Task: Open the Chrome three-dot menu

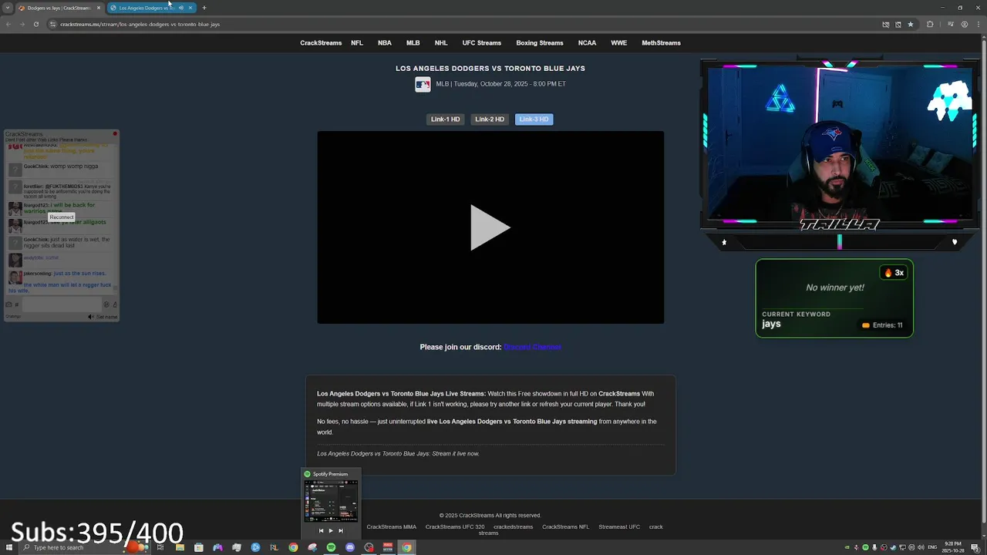Action: tap(978, 24)
